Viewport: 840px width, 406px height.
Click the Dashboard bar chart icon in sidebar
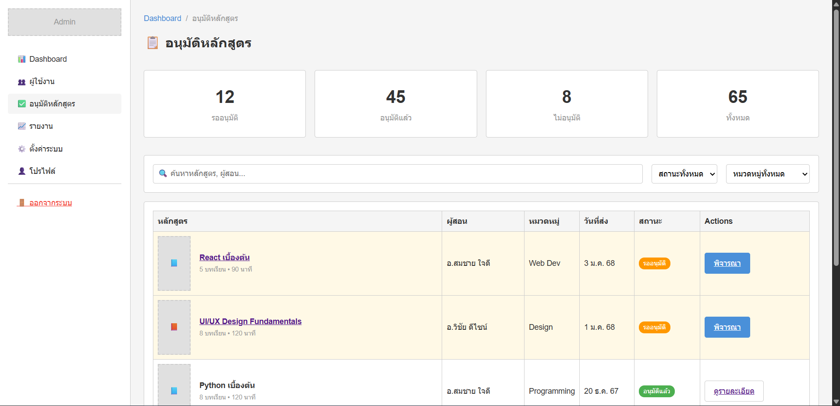pos(21,59)
